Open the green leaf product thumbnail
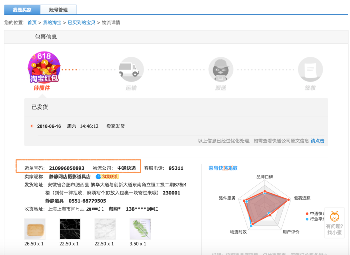 [140, 229]
